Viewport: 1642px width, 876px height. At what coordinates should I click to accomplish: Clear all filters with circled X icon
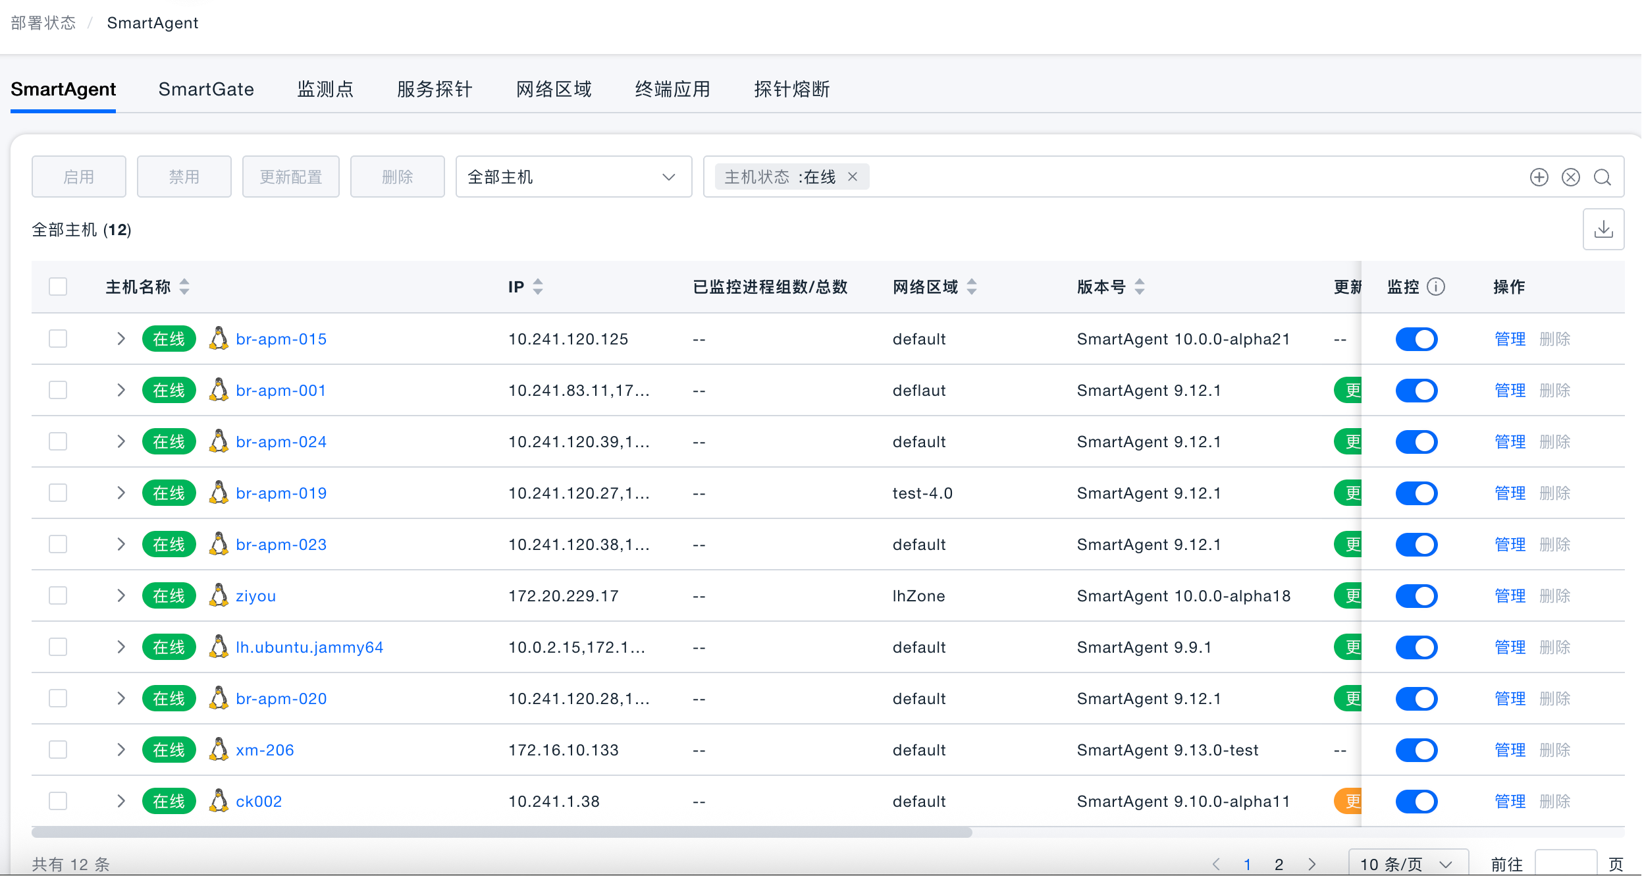(1570, 177)
